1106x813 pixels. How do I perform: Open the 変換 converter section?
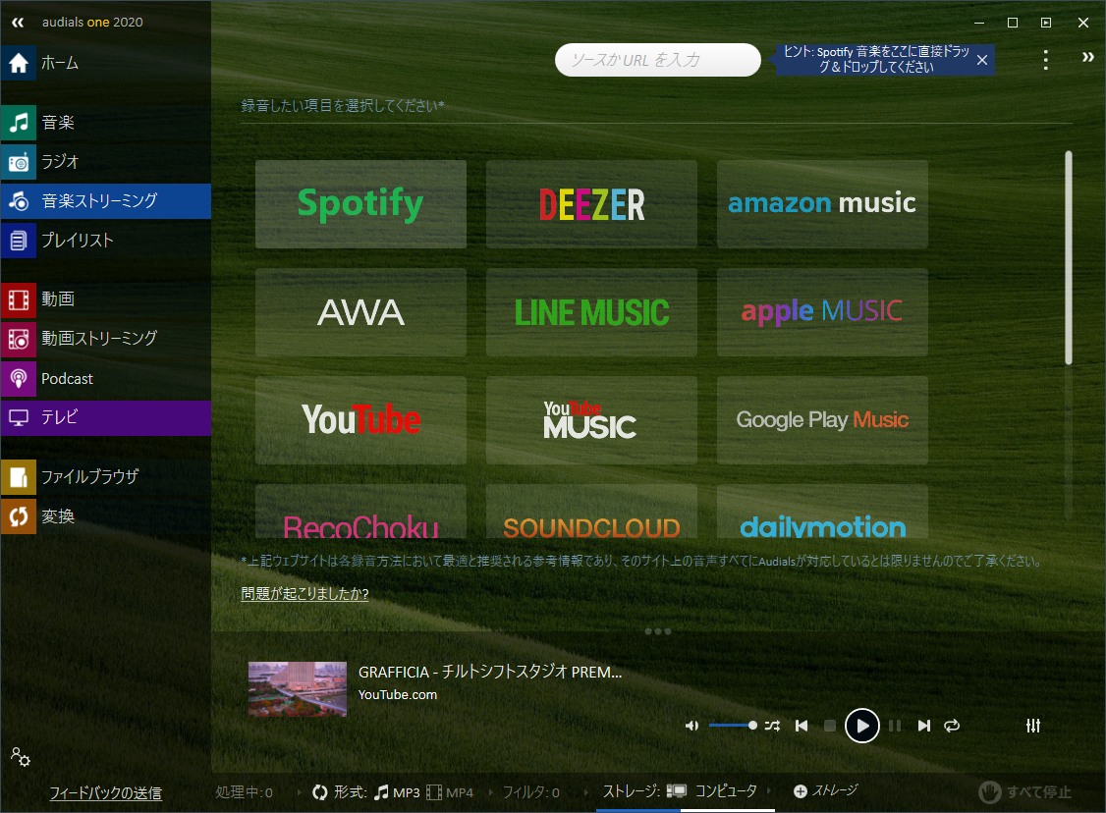pyautogui.click(x=106, y=516)
